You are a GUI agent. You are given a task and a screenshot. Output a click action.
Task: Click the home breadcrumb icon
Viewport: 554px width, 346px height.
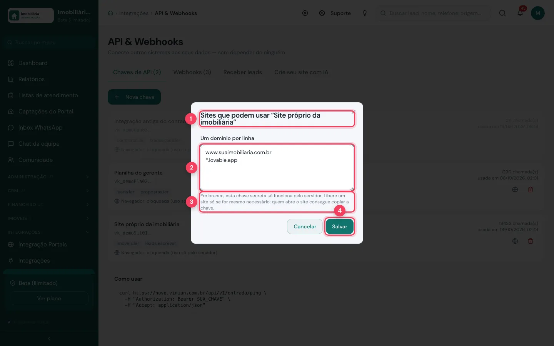pos(110,13)
